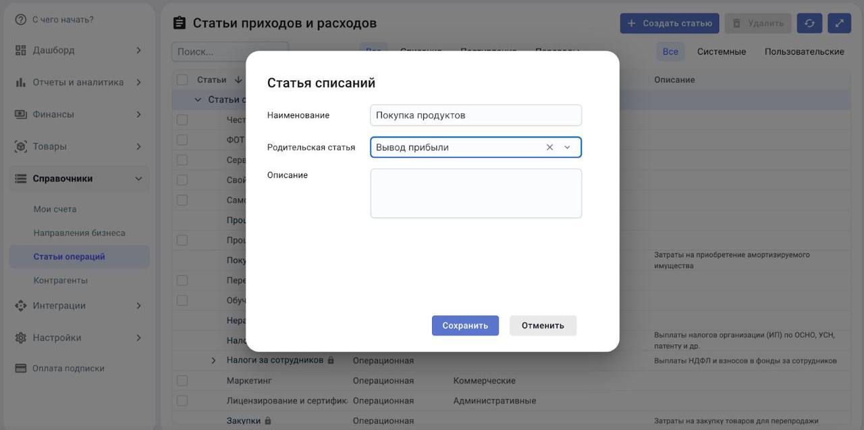Click the question mark help icon
This screenshot has height=430, width=864.
click(x=20, y=20)
